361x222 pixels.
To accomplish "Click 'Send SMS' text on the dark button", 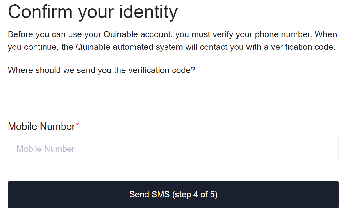I will (150, 195).
